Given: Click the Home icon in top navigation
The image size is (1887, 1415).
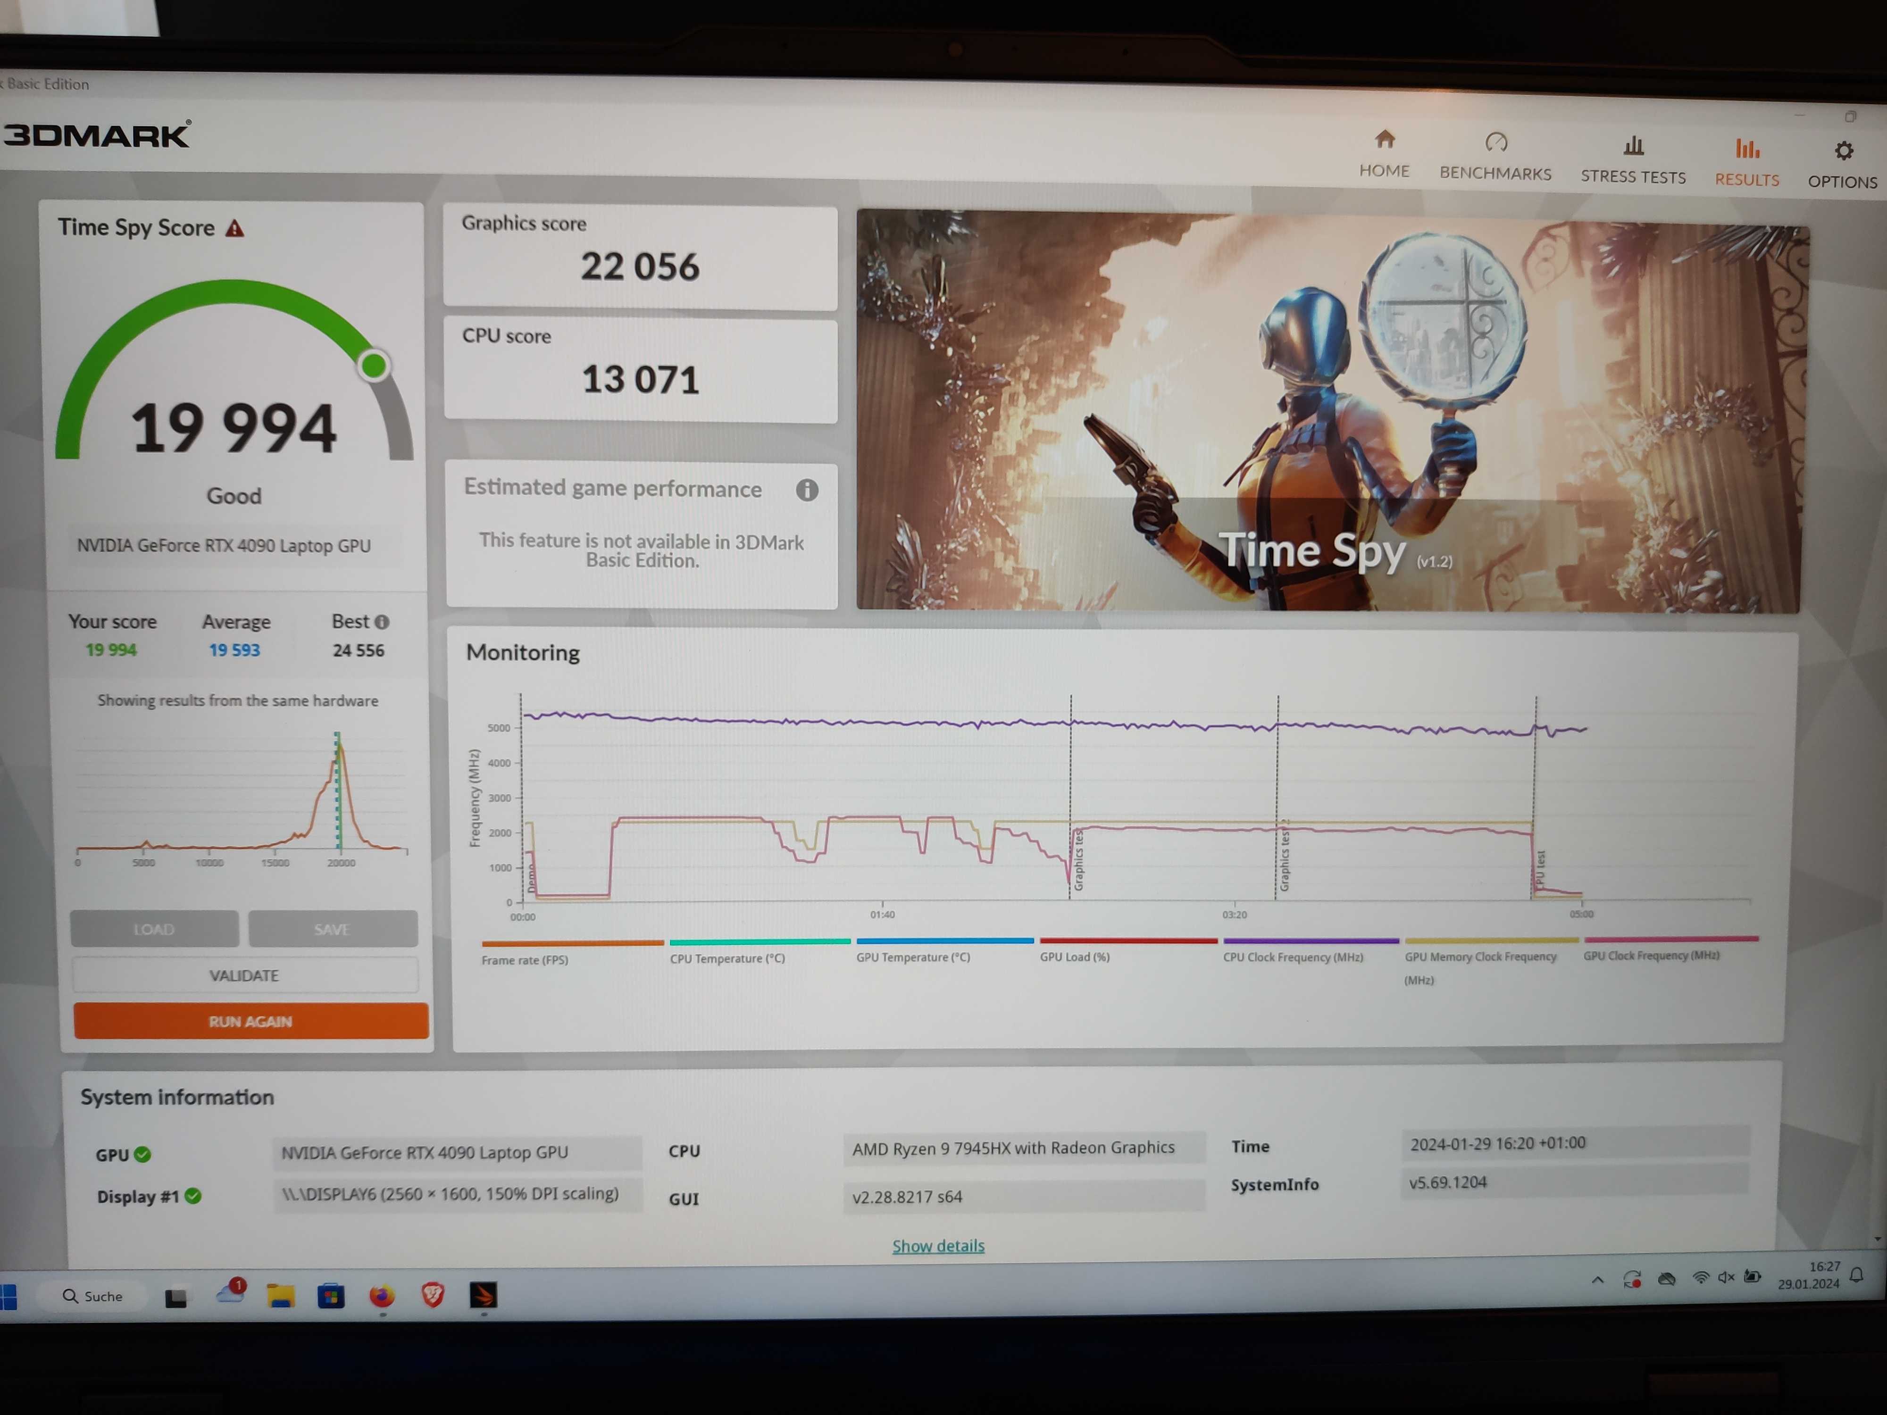Looking at the screenshot, I should point(1385,140).
